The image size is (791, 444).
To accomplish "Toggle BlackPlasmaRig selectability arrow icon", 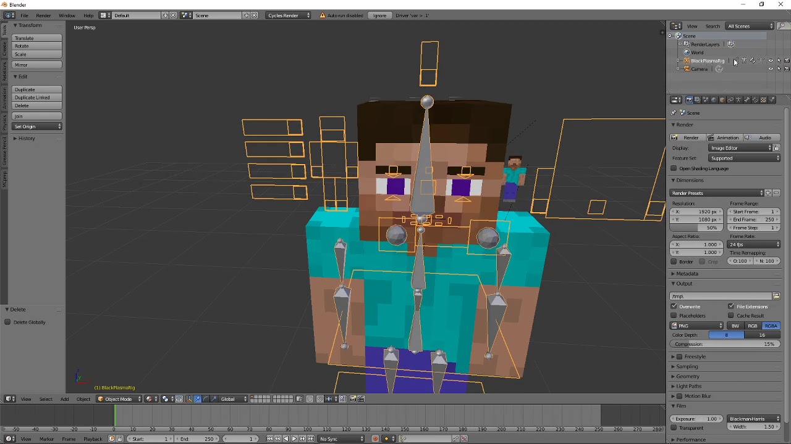I will coord(779,60).
